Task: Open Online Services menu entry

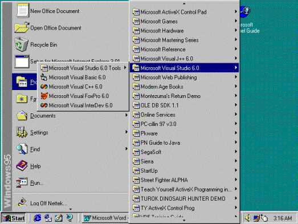Action: [184, 115]
